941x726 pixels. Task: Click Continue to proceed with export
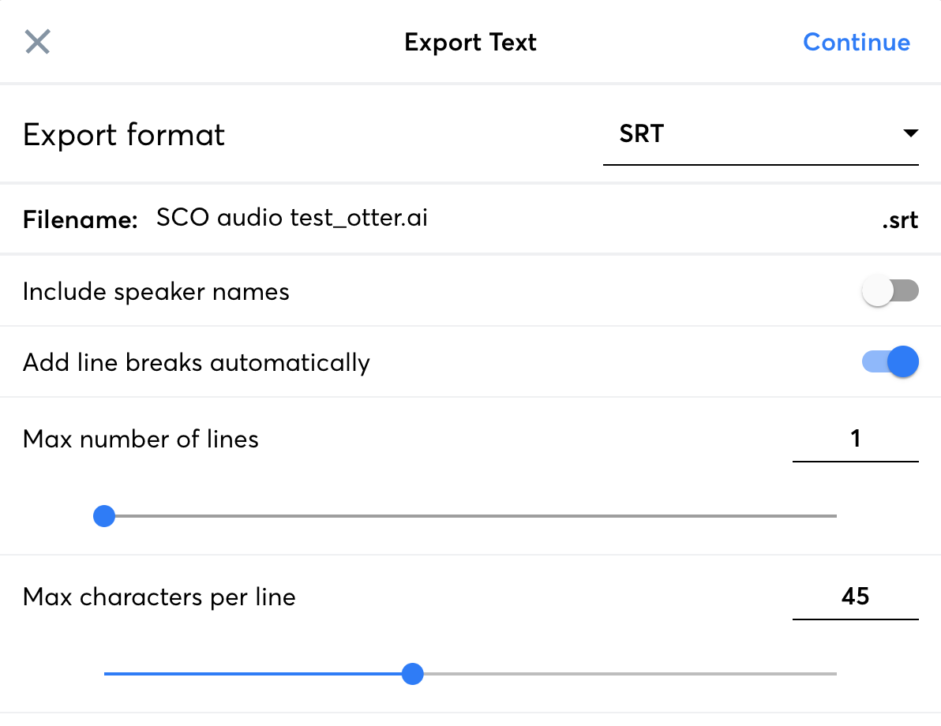857,42
